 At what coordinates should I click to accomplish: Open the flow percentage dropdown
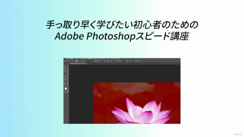112,61
